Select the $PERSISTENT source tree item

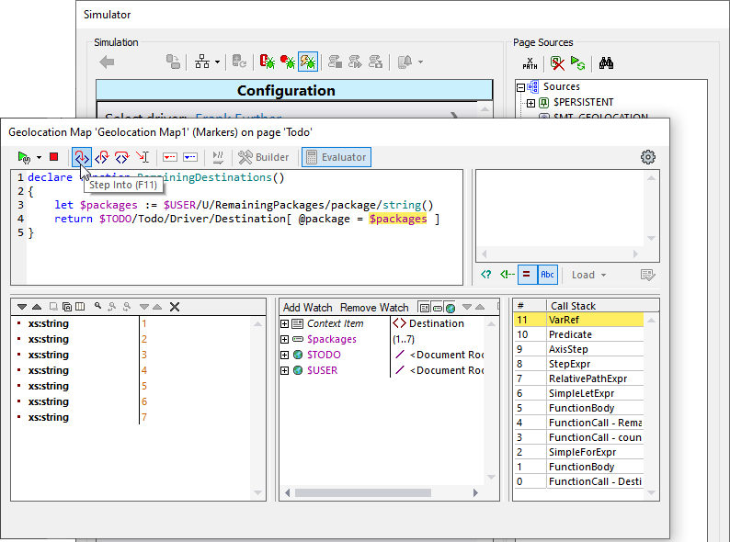pos(583,102)
